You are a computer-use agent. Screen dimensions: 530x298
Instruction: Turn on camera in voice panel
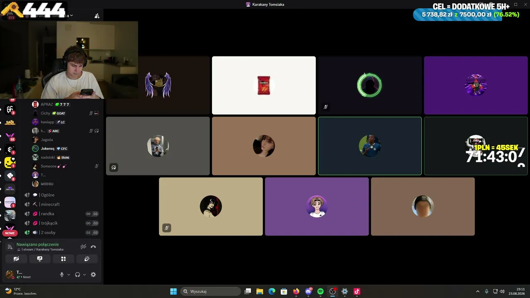point(16,259)
